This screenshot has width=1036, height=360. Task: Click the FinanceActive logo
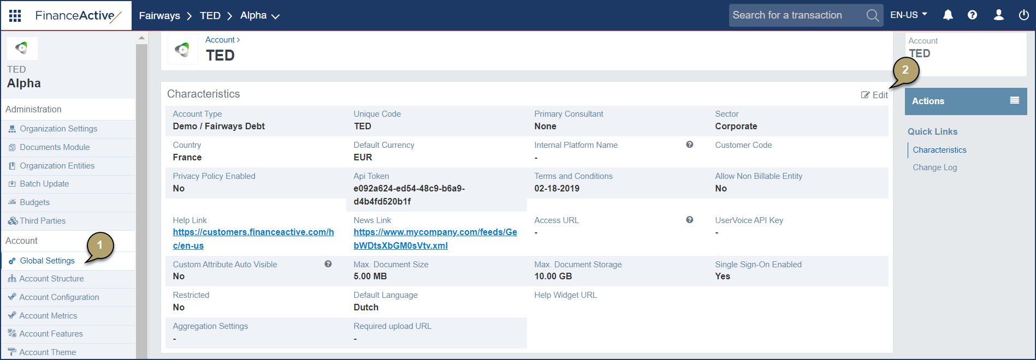[78, 16]
